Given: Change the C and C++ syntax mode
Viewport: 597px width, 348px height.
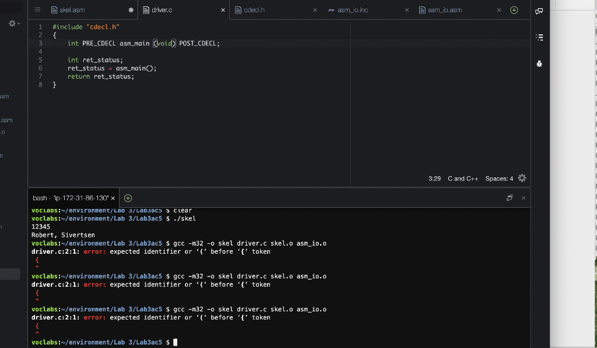Looking at the screenshot, I should (x=463, y=179).
